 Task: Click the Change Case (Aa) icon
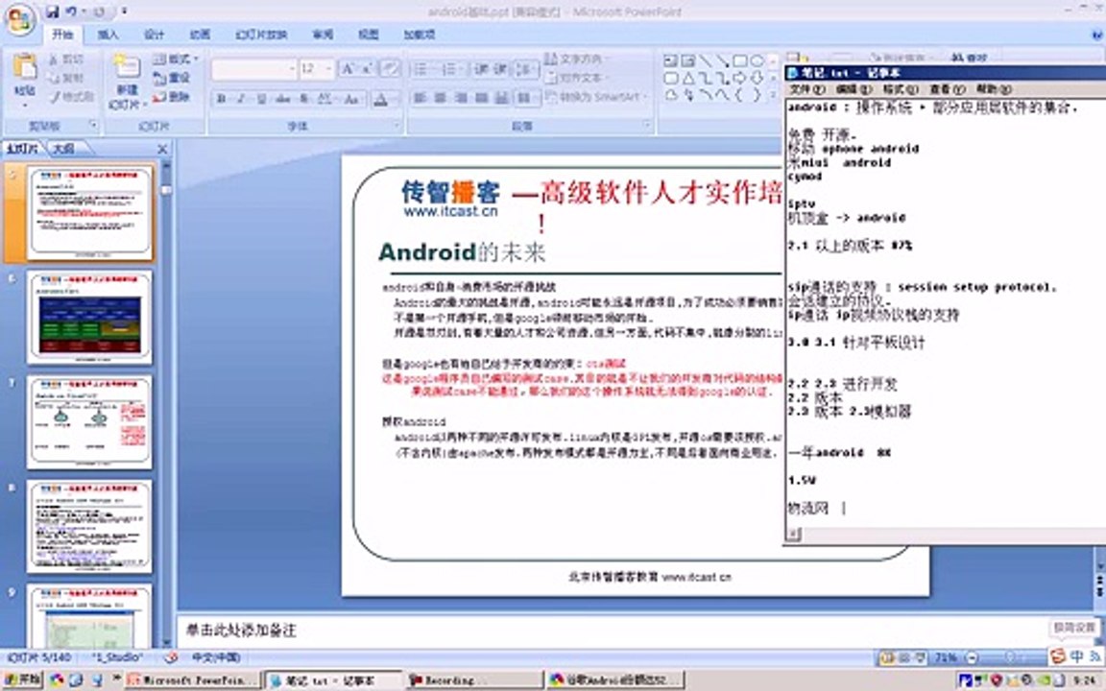(351, 99)
